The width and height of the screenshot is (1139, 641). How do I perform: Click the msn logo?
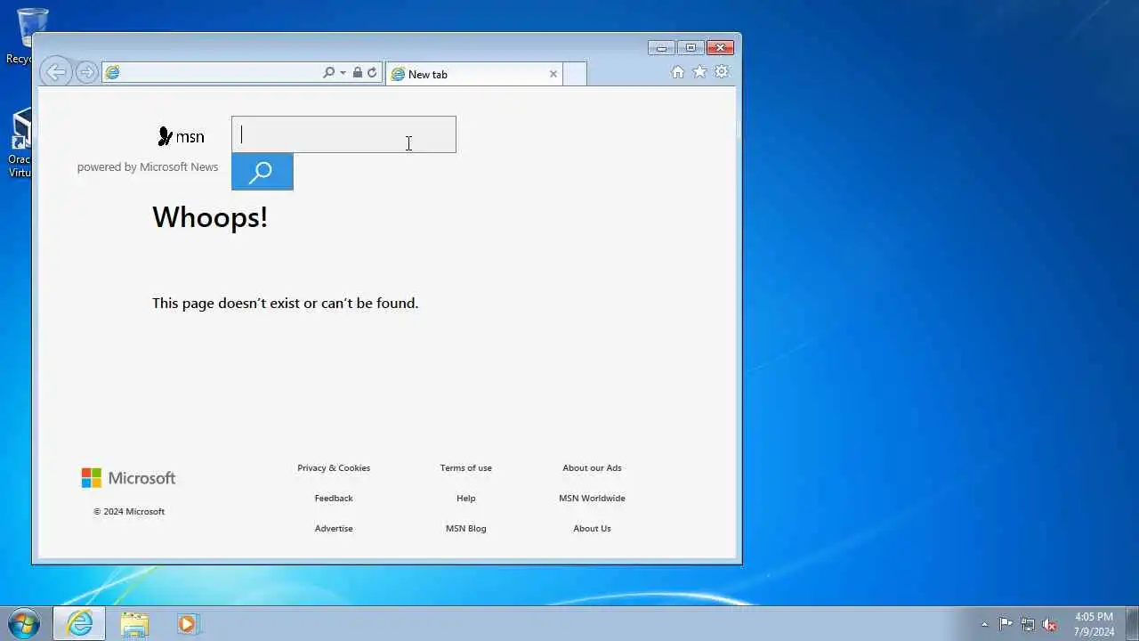pos(182,136)
